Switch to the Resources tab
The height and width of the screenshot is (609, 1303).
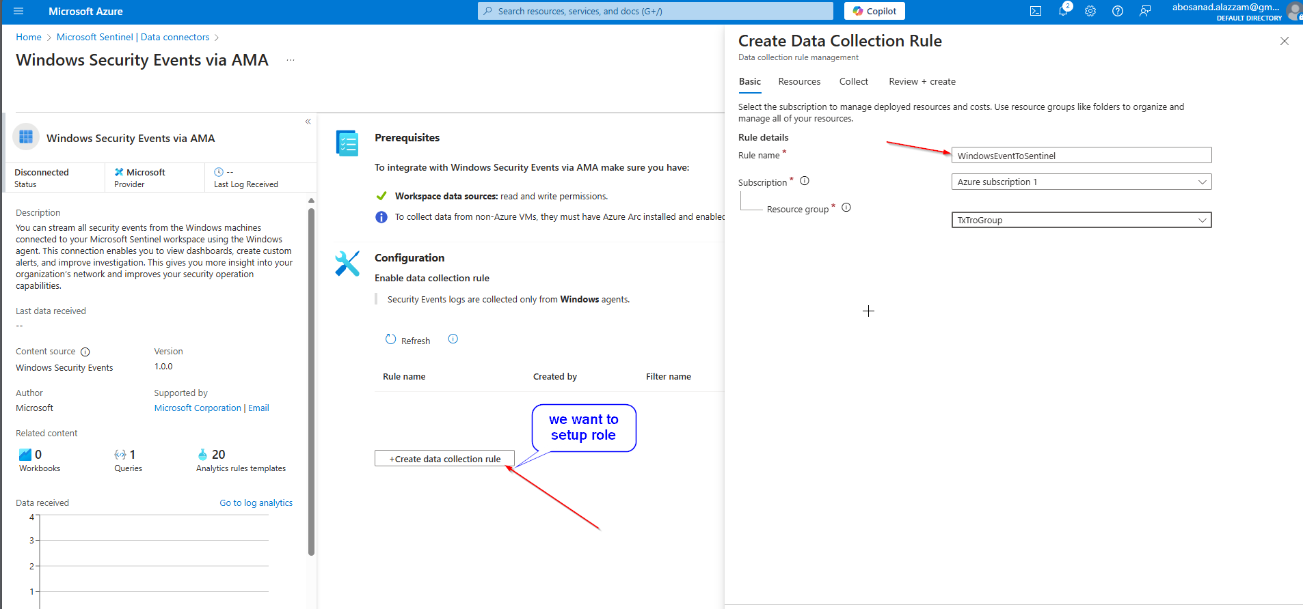(x=799, y=81)
